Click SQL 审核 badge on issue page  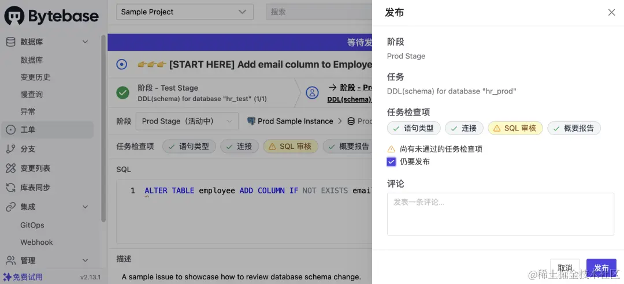(x=291, y=147)
